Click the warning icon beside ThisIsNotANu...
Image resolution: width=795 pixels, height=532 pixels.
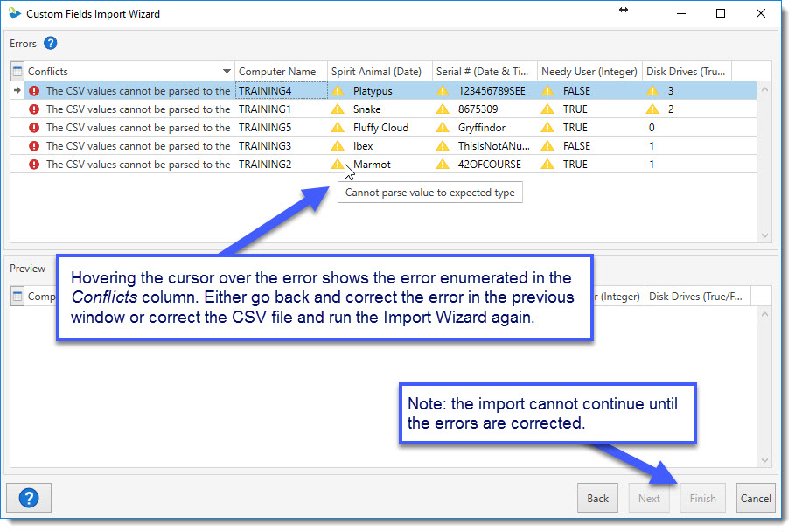443,146
